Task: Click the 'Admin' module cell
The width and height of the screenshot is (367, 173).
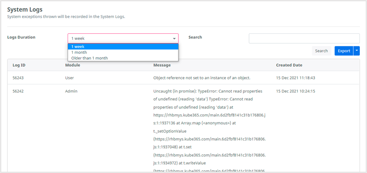Action: click(x=71, y=91)
